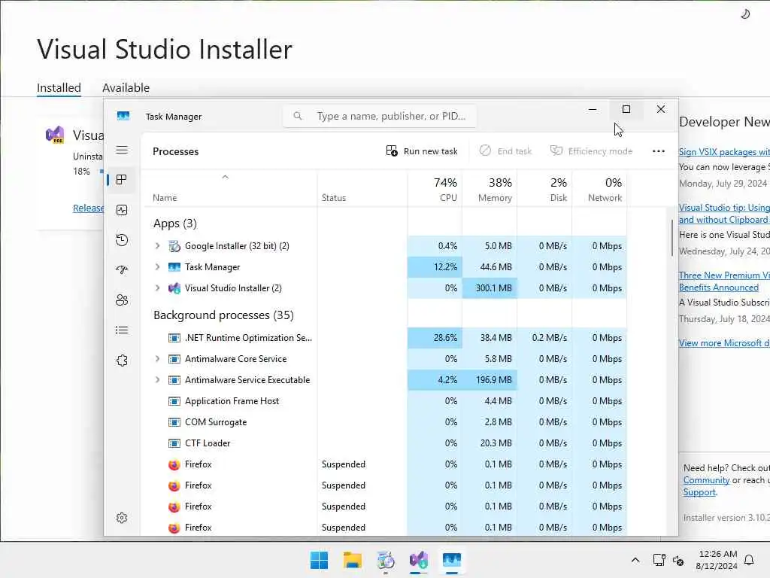Show hidden system tray icons
This screenshot has height=578, width=770.
635,560
